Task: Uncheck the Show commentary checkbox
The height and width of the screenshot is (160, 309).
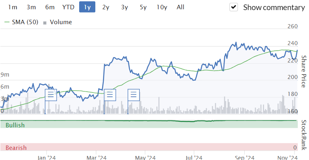Action: coord(233,7)
